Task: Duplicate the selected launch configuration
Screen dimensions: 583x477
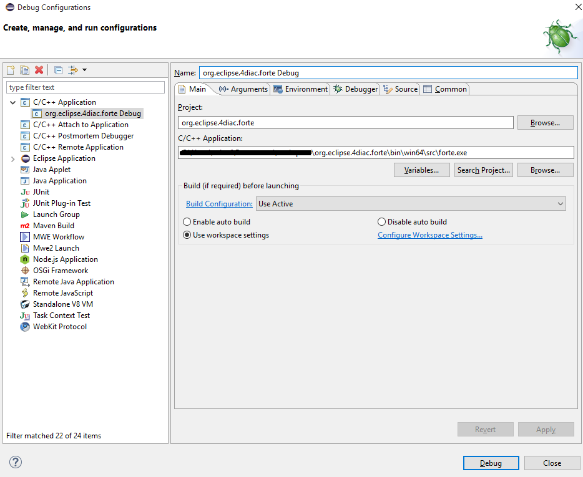Action: (24, 70)
